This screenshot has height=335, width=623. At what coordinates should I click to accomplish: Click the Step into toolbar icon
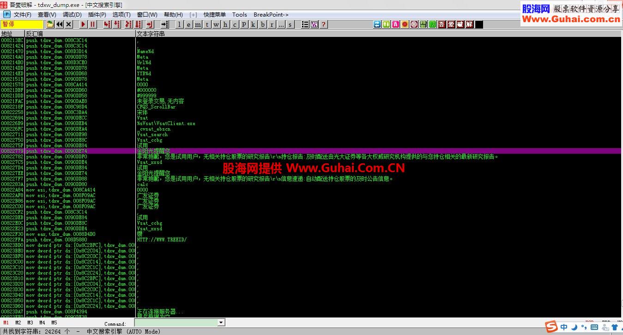point(107,24)
